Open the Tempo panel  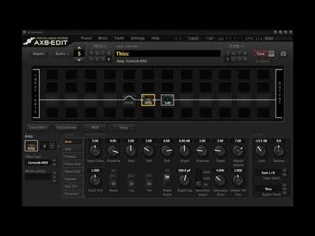pyautogui.click(x=123, y=127)
